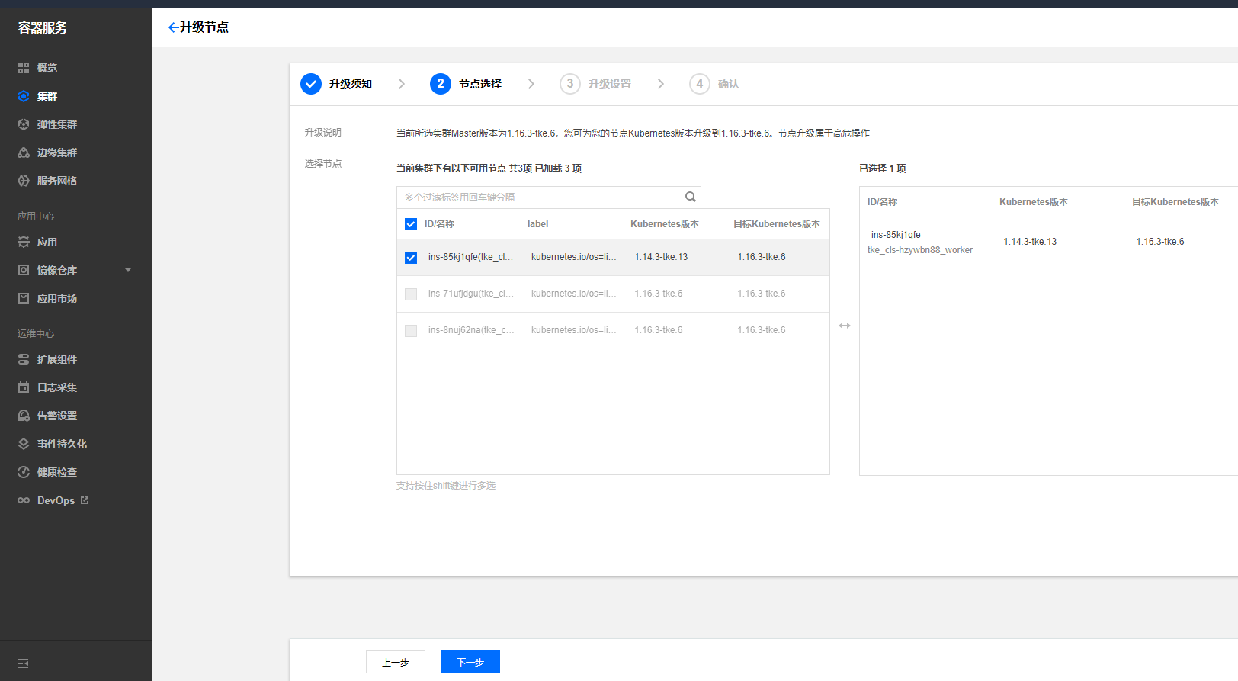Expand the 镜像仓库 dropdown arrow
Screen dimensions: 1238x681
point(128,270)
